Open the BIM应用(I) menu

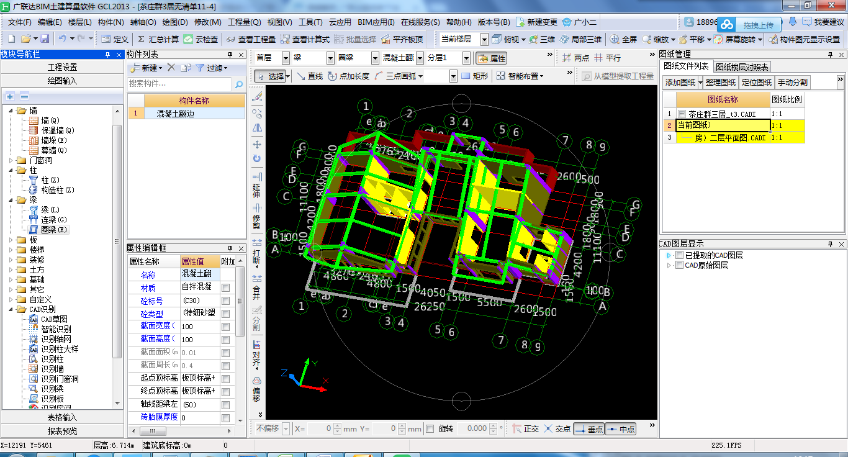(x=374, y=22)
